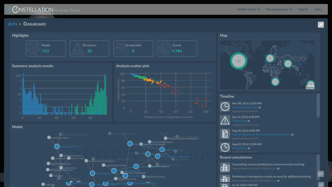Click the megaphone icon at lower right
The height and width of the screenshot is (187, 332).
point(321,174)
